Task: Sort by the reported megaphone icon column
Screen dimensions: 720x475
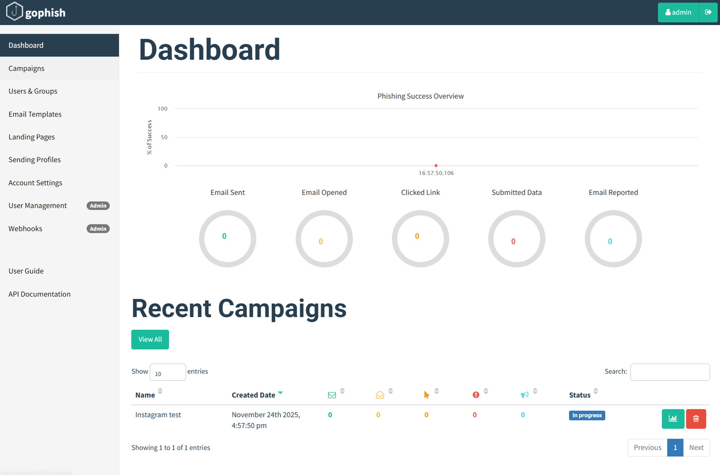Action: [x=525, y=395]
